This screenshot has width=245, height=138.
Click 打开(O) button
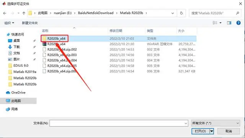201,131
